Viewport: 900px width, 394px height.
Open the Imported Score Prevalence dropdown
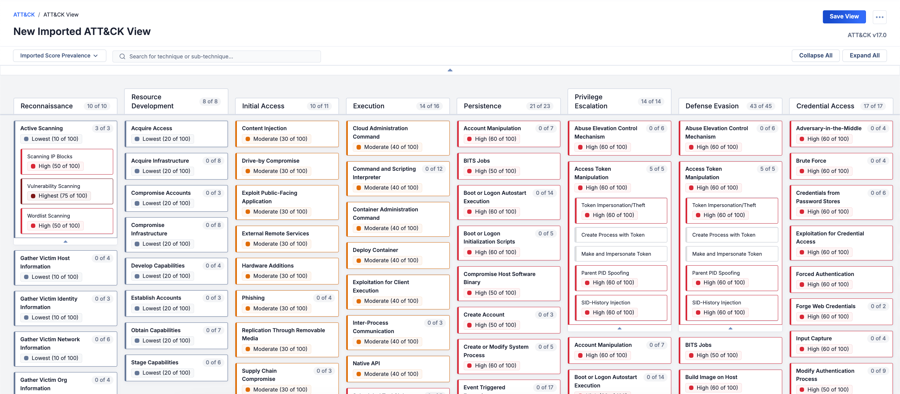coord(59,56)
